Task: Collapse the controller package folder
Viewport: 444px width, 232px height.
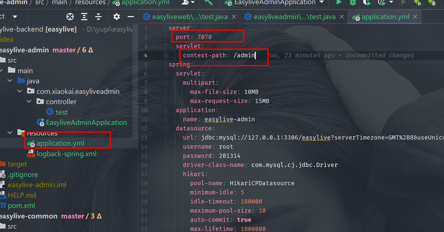Action: click(x=29, y=102)
